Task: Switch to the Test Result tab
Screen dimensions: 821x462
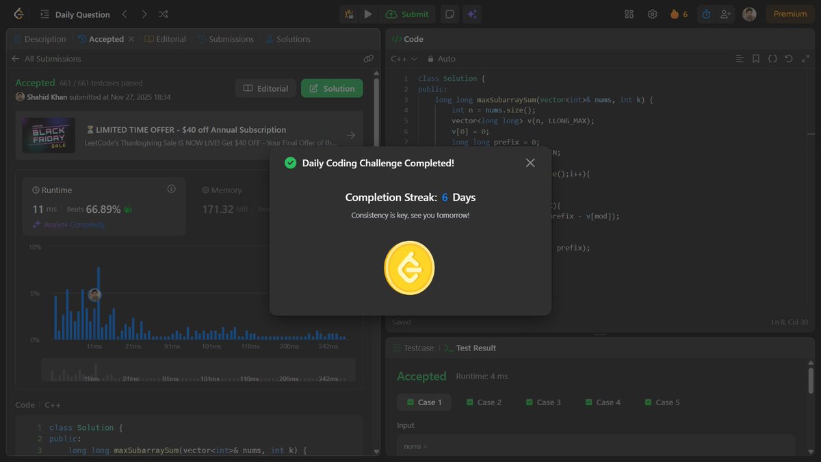Action: (470, 348)
